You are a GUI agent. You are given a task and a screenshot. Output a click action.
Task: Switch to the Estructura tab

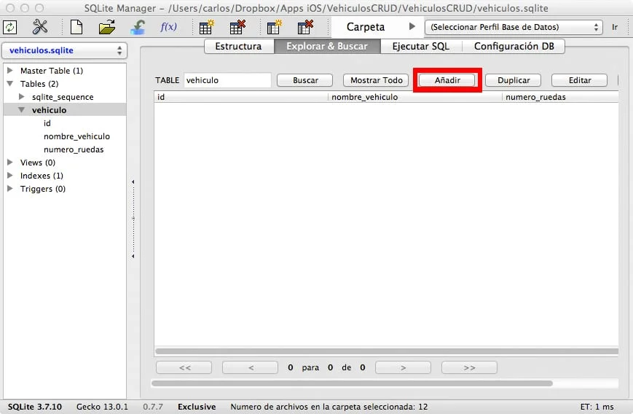click(239, 46)
